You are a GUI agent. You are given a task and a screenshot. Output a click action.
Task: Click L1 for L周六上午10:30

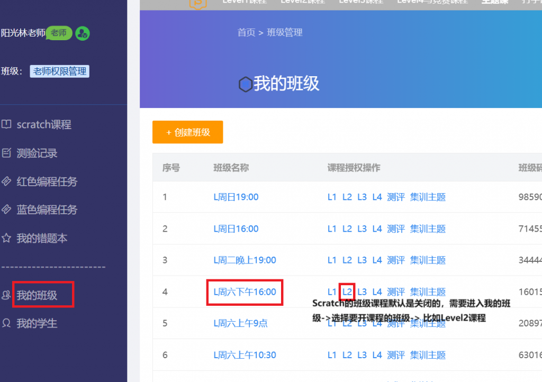coord(332,355)
